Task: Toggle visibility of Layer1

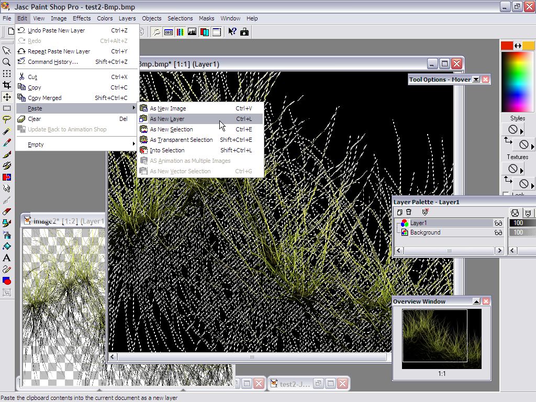Action: click(x=498, y=223)
